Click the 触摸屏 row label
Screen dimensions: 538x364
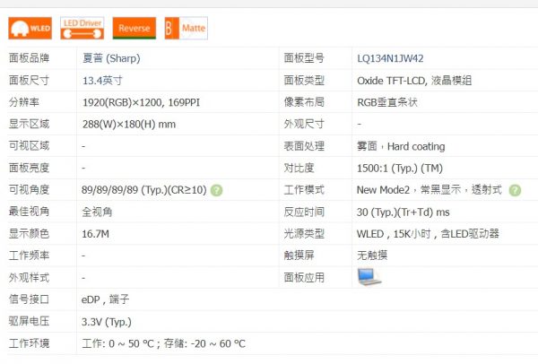(x=299, y=256)
